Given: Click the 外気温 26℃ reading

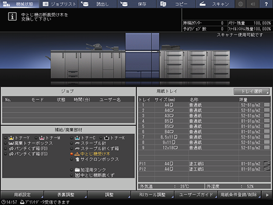Looking at the screenshot, I should [171, 186].
